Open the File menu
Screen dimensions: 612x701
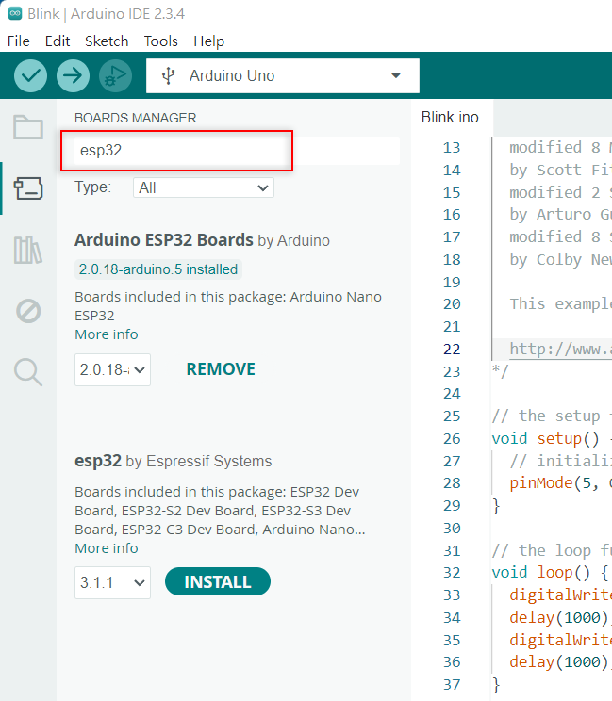(19, 41)
